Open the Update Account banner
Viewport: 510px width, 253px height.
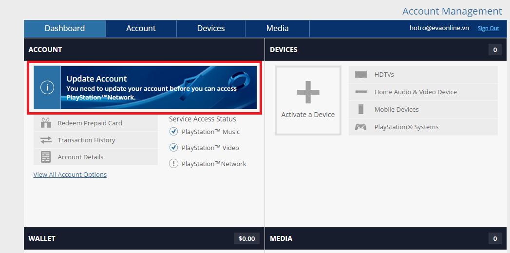145,87
